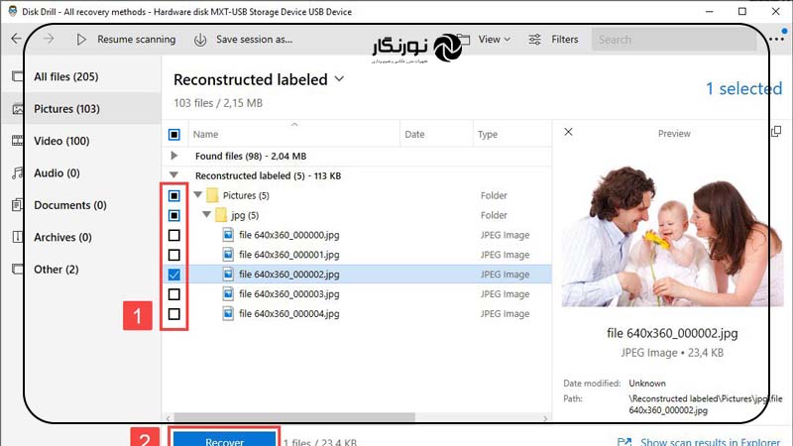This screenshot has height=446, width=793.
Task: Close the Preview pane with X
Action: [x=568, y=132]
